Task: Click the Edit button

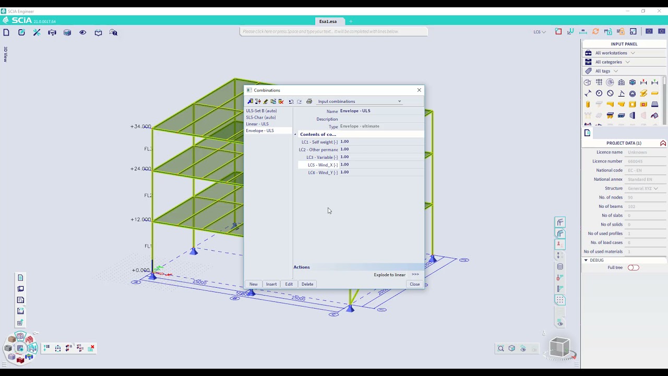Action: click(x=289, y=284)
